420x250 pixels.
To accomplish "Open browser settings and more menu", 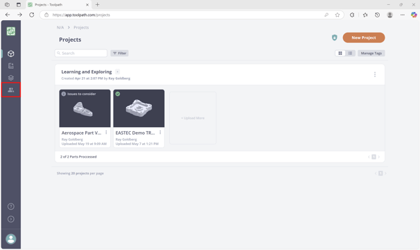I will (402, 15).
